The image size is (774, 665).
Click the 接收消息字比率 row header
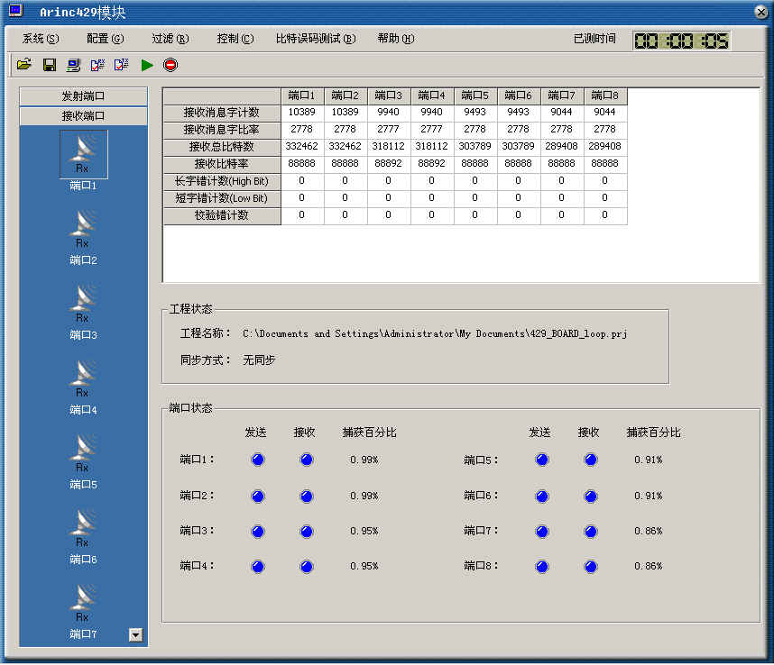pyautogui.click(x=222, y=130)
